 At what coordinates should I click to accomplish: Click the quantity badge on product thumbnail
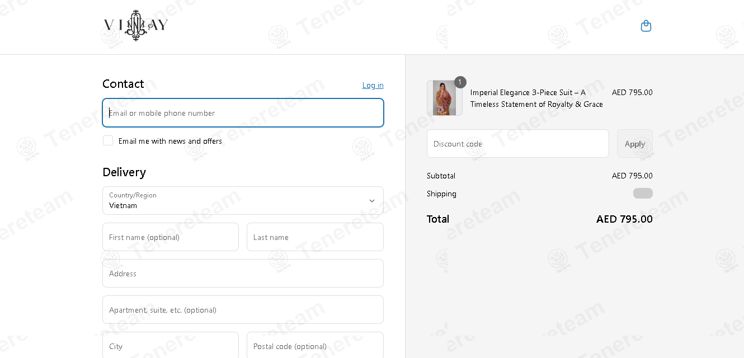(x=460, y=82)
